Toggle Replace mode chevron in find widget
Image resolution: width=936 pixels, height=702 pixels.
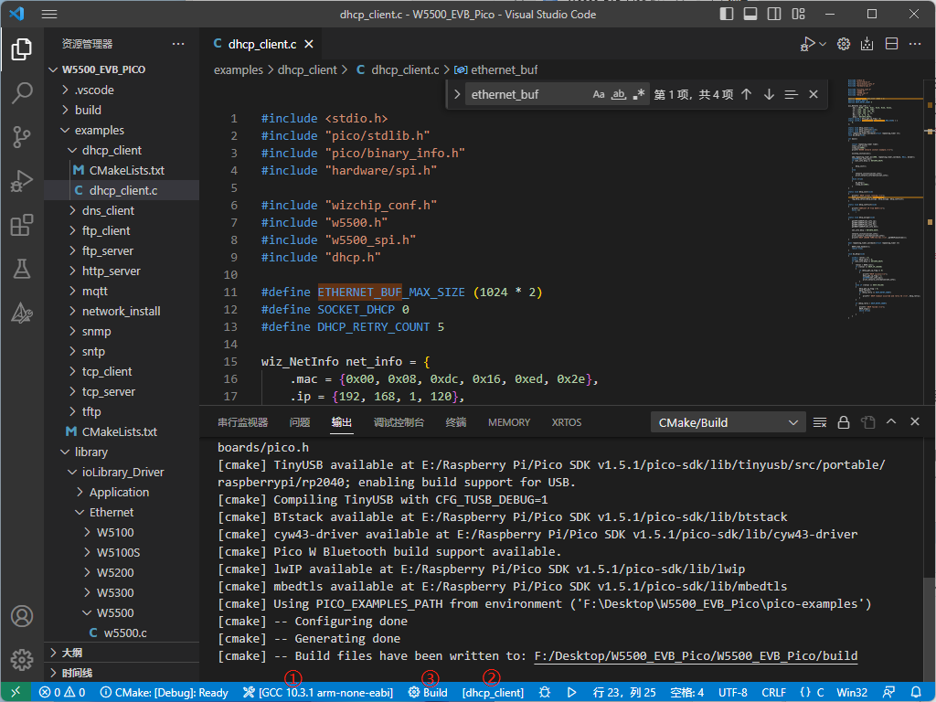tap(457, 94)
